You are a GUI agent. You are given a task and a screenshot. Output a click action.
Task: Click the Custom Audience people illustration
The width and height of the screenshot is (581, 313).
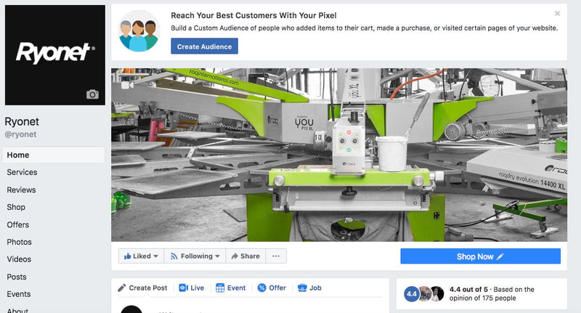pos(139,31)
